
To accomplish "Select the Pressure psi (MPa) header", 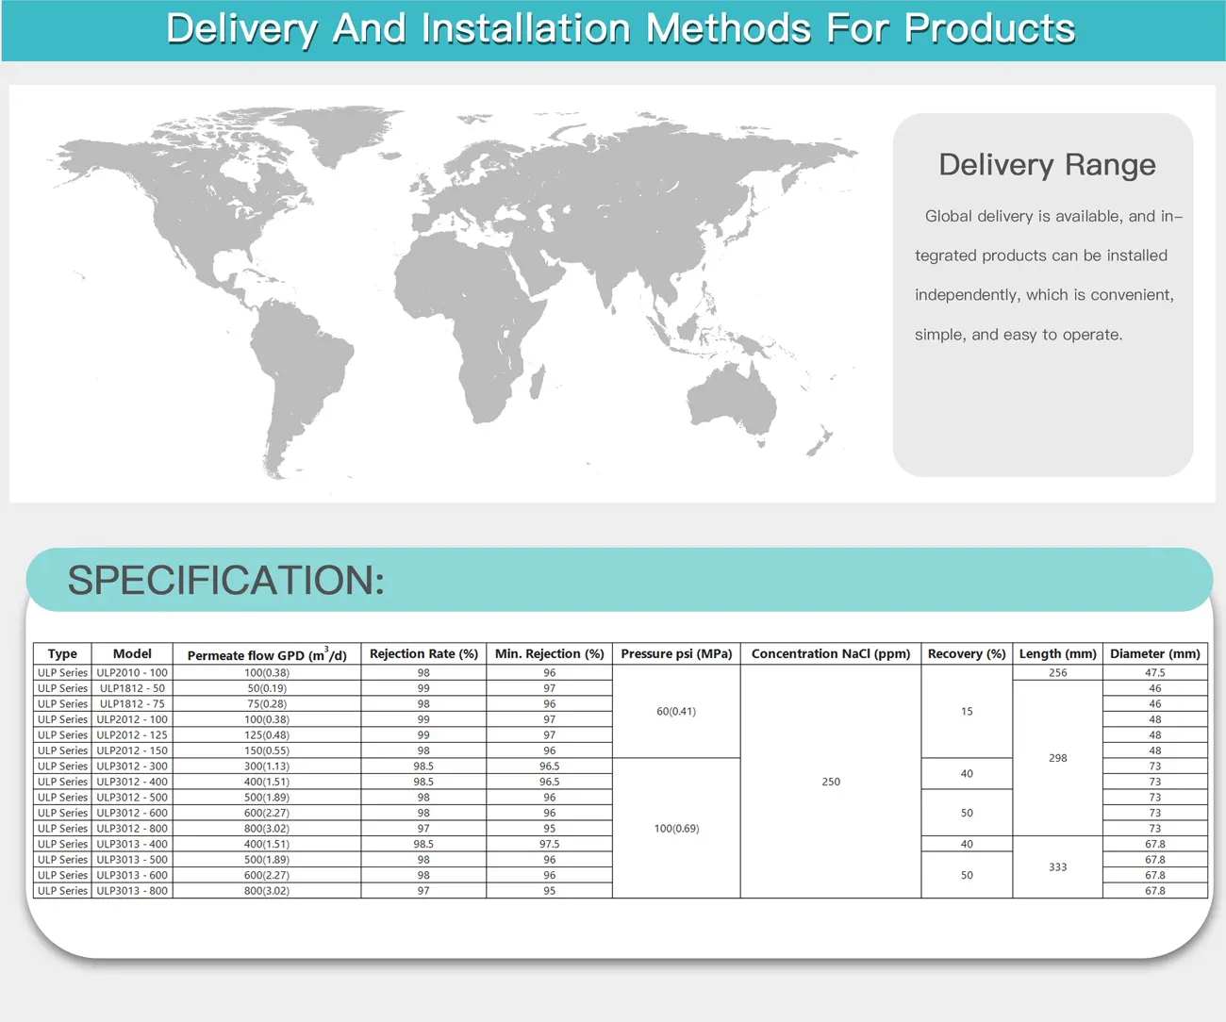I will click(x=677, y=653).
